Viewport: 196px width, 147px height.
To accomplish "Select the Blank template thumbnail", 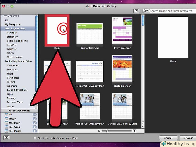I will click(x=57, y=30).
